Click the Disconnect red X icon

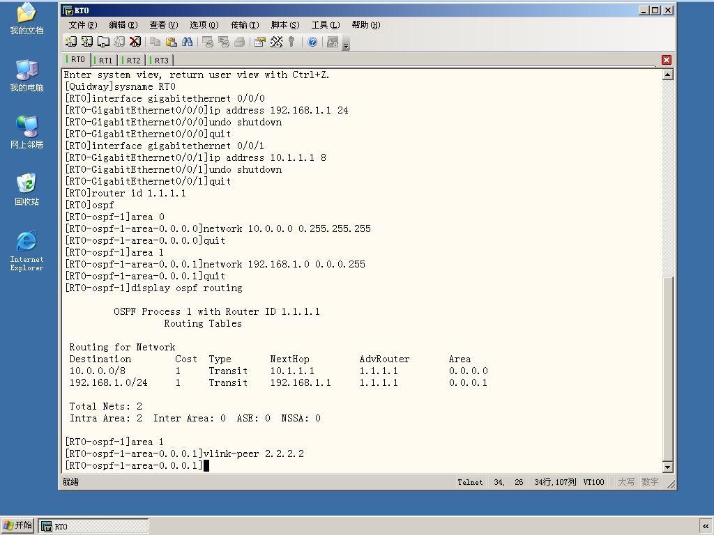point(135,42)
